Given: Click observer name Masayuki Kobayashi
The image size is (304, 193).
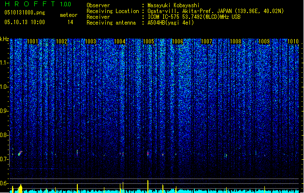Looking at the screenshot, I should pos(174,5).
